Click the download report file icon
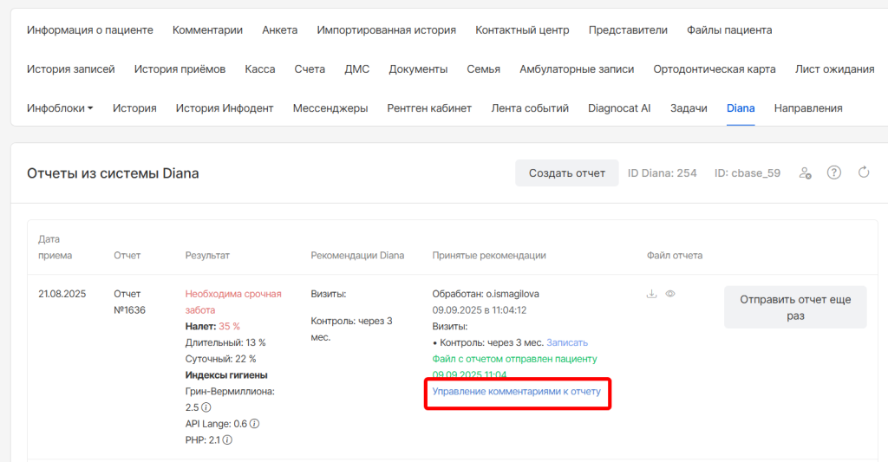The image size is (888, 462). click(x=651, y=294)
